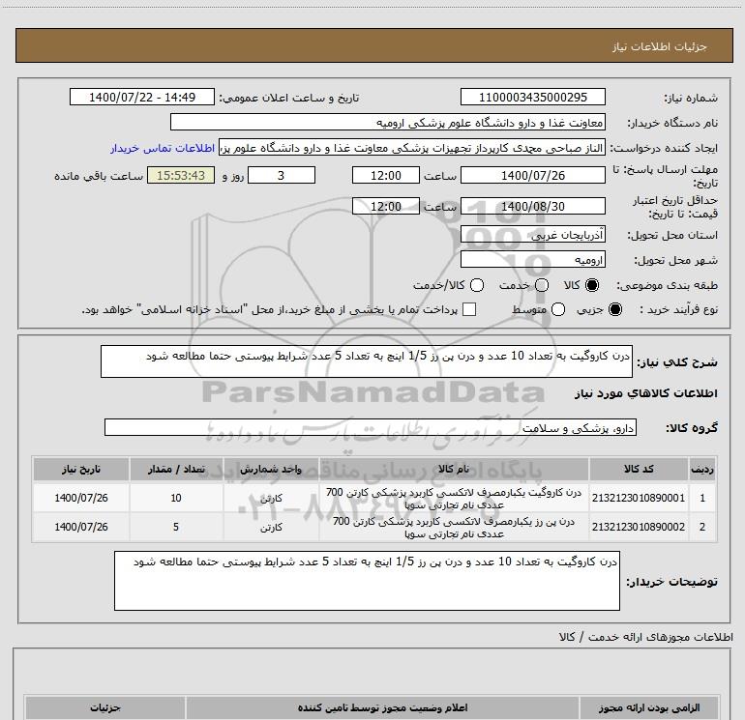
Task: Select the کالا radio button
Action: [x=592, y=285]
